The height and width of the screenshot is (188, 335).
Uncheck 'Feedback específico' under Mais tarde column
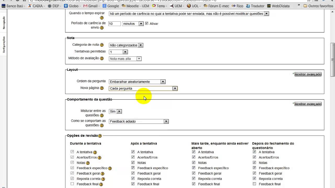194,168
